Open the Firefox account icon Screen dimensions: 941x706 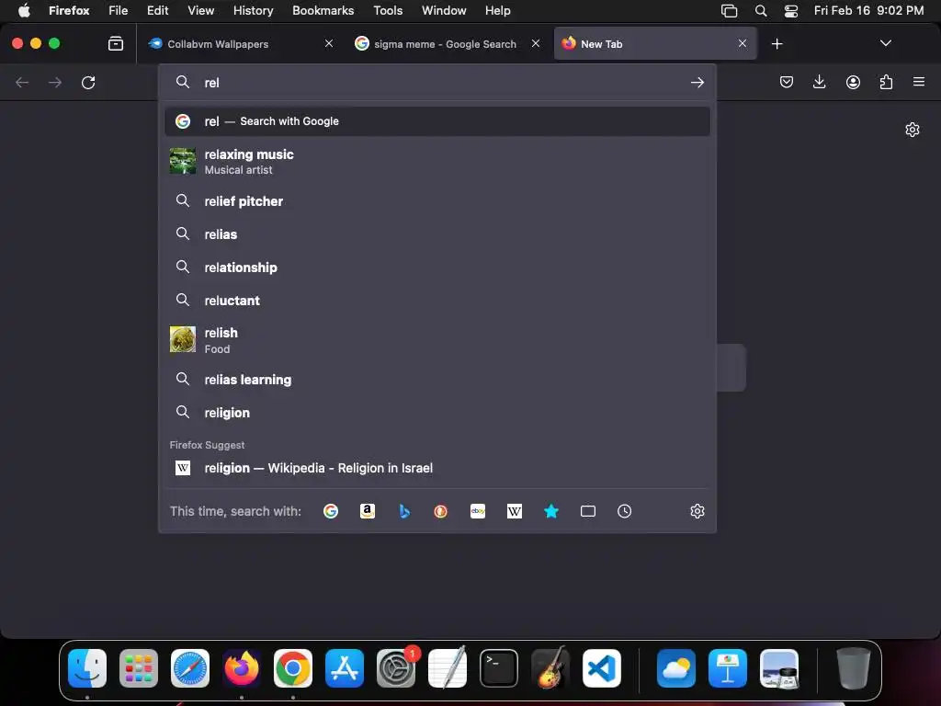pos(853,82)
